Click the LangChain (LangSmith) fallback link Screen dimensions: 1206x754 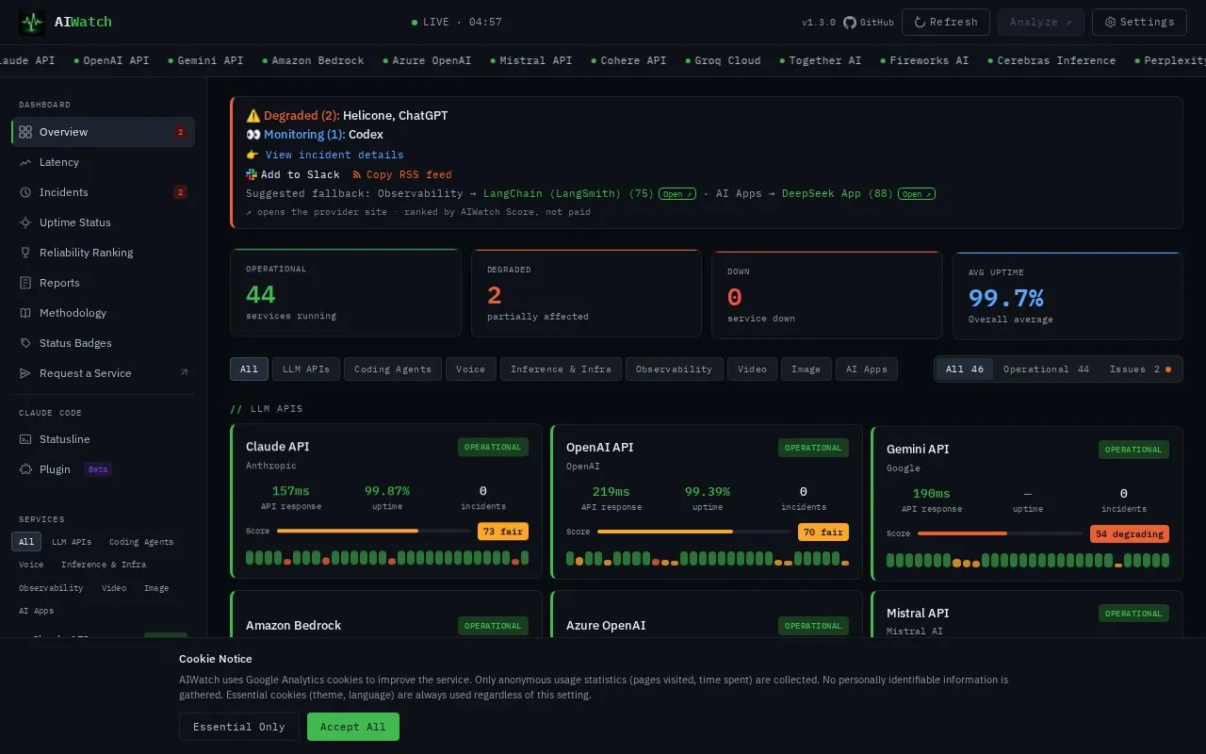click(568, 193)
